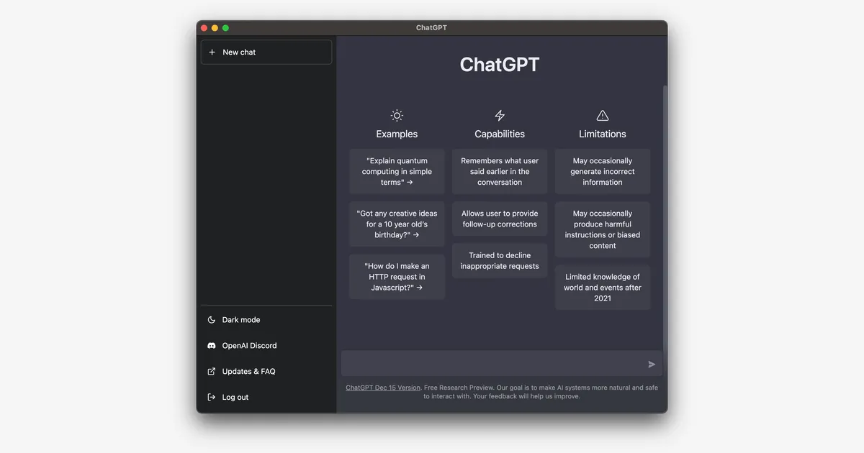The width and height of the screenshot is (864, 453).
Task: Open the OpenAI Discord link
Action: [266, 346]
